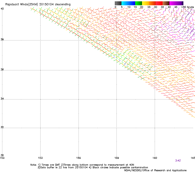Click the legend tick label 10
The image size is (195, 172).
(129, 7)
